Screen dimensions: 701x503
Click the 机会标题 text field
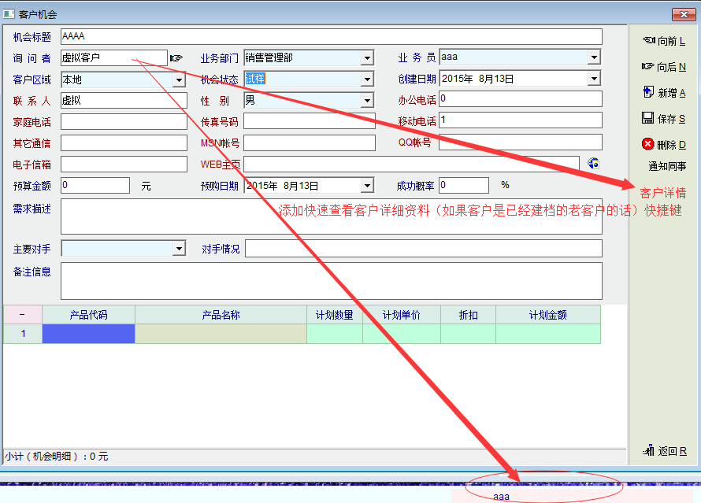pyautogui.click(x=331, y=37)
